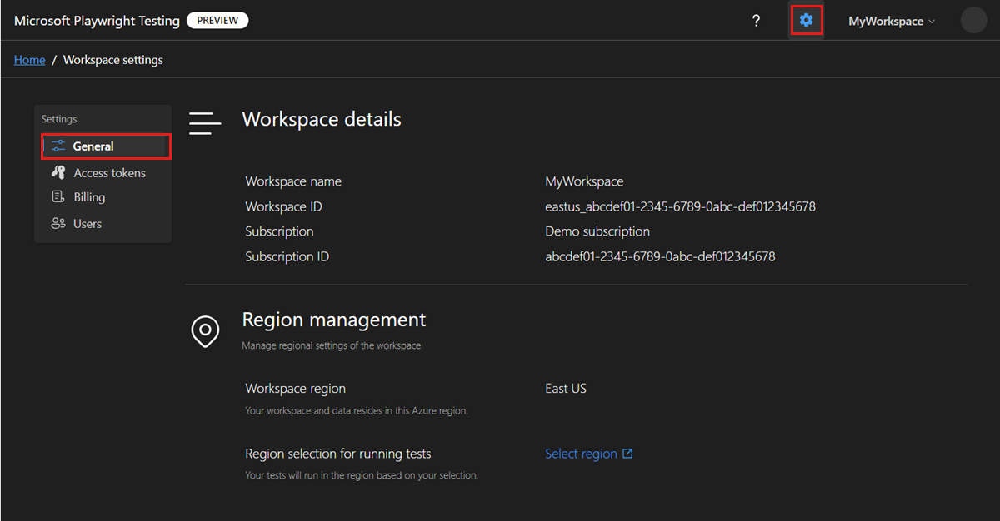Image resolution: width=1000 pixels, height=521 pixels.
Task: Click the Workspace settings breadcrumb text
Action: point(113,60)
